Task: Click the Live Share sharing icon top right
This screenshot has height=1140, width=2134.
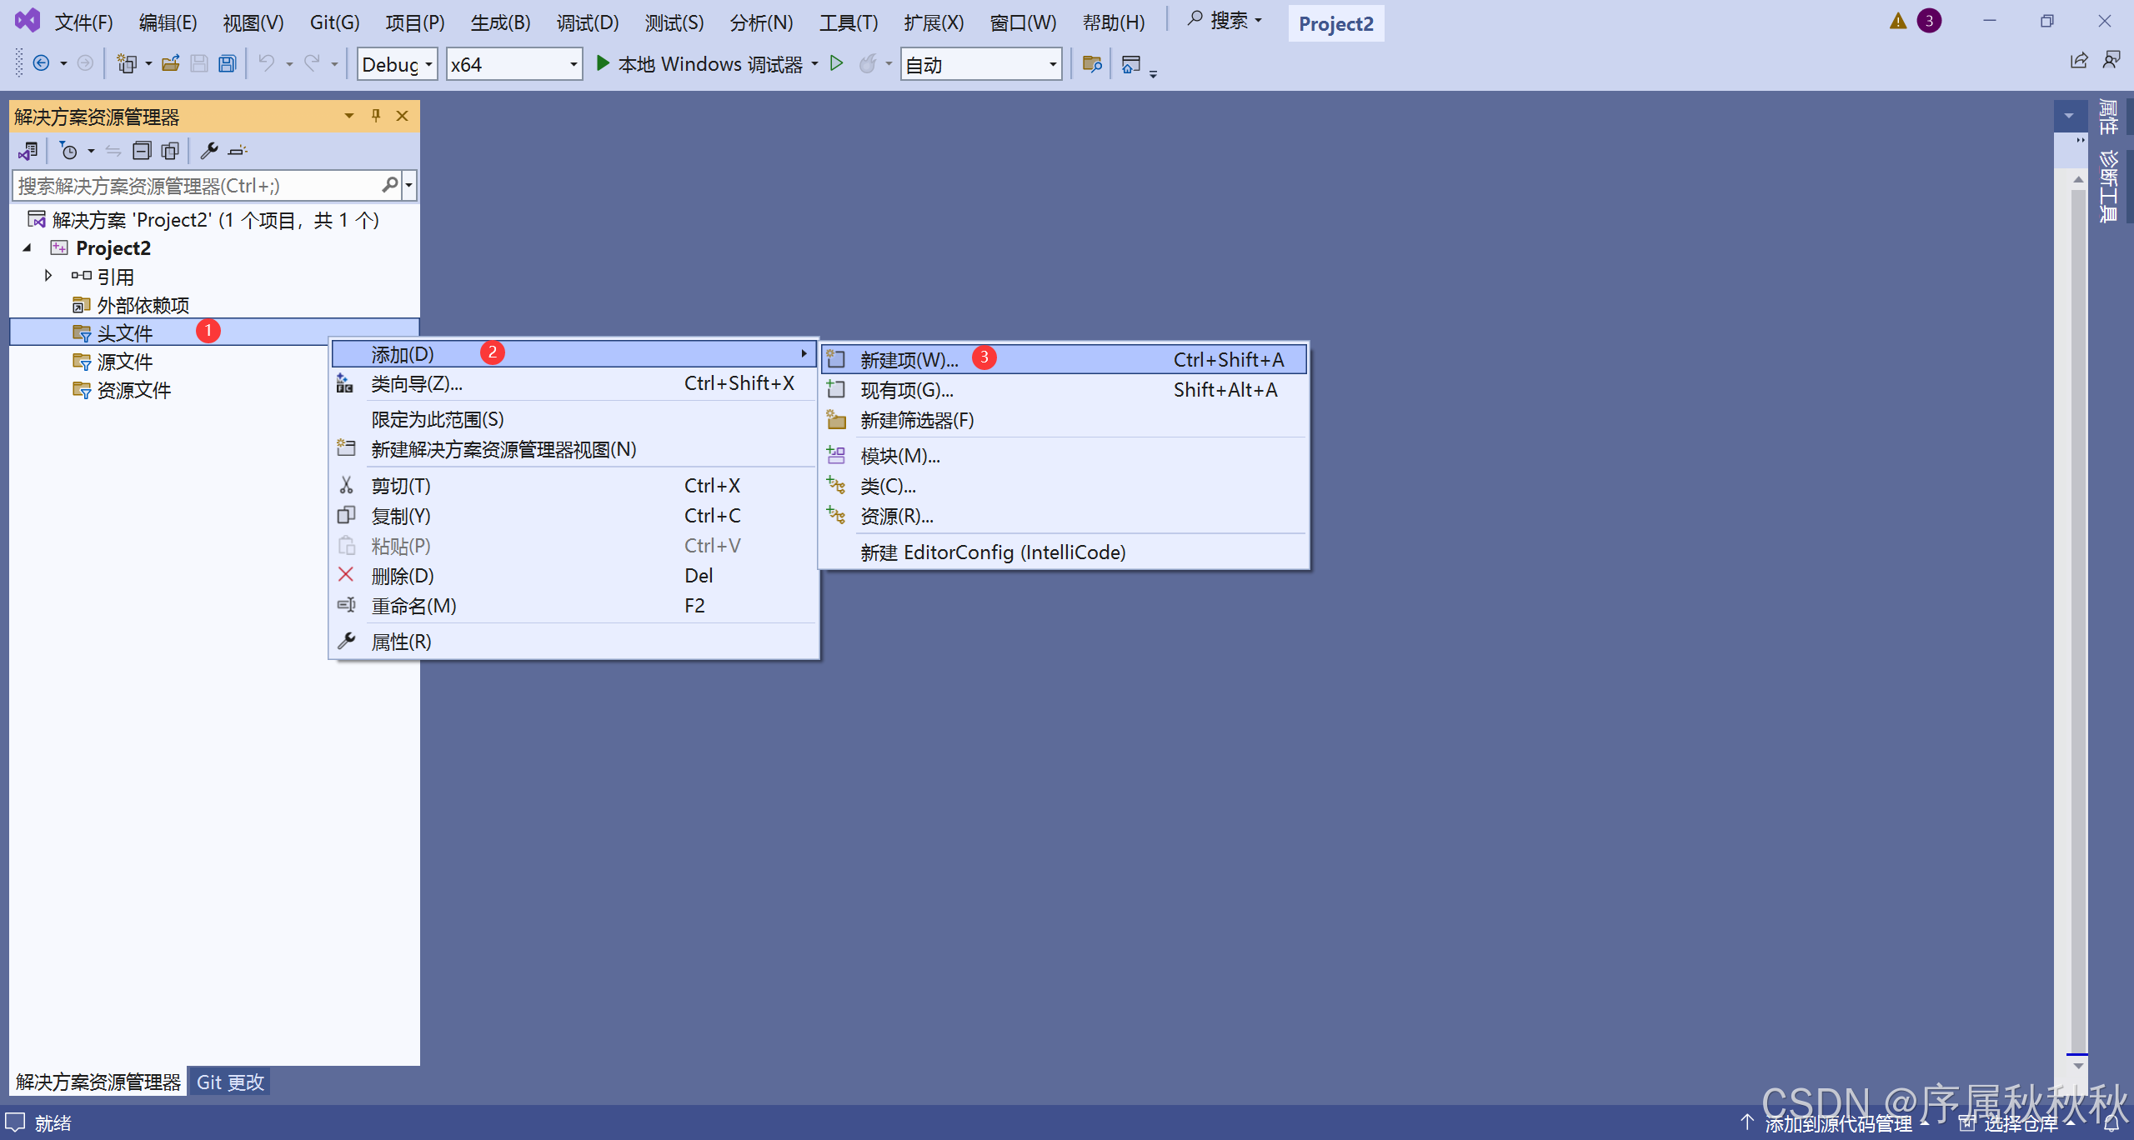Action: coord(2078,61)
